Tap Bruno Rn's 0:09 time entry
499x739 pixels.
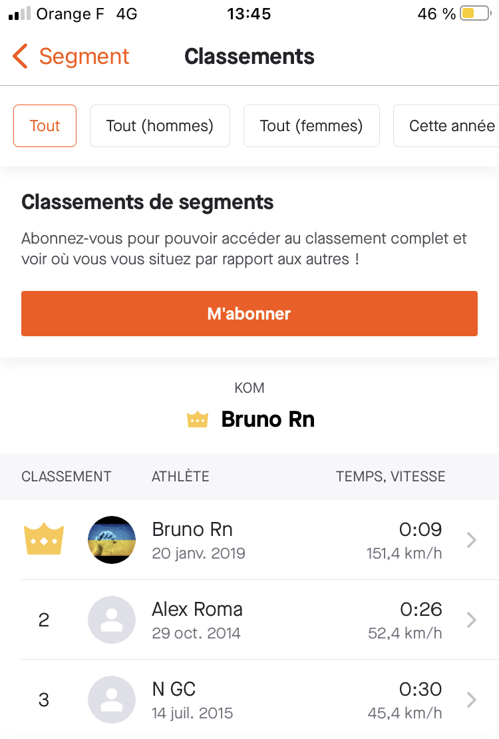(x=420, y=529)
